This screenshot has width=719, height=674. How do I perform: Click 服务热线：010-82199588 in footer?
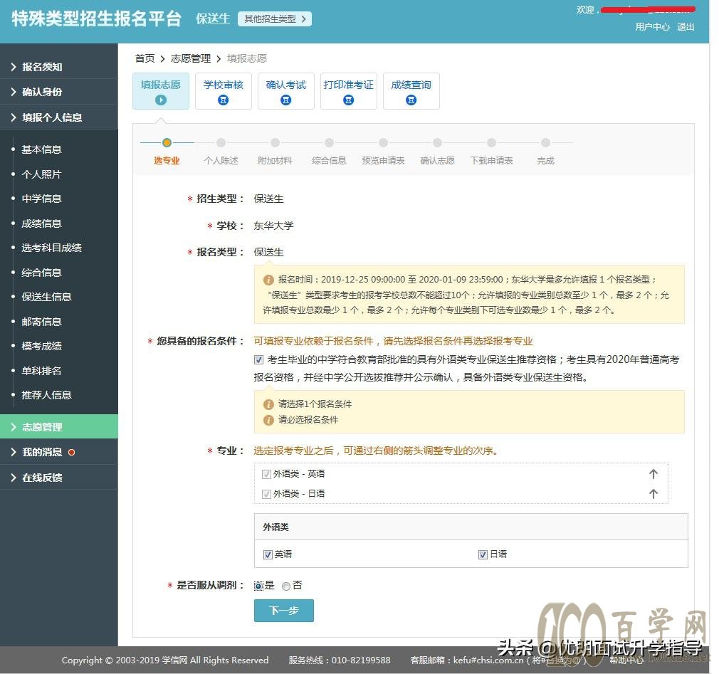(x=340, y=660)
